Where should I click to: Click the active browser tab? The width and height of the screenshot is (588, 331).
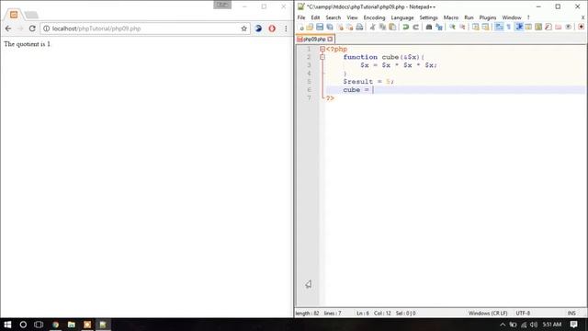pyautogui.click(x=14, y=15)
